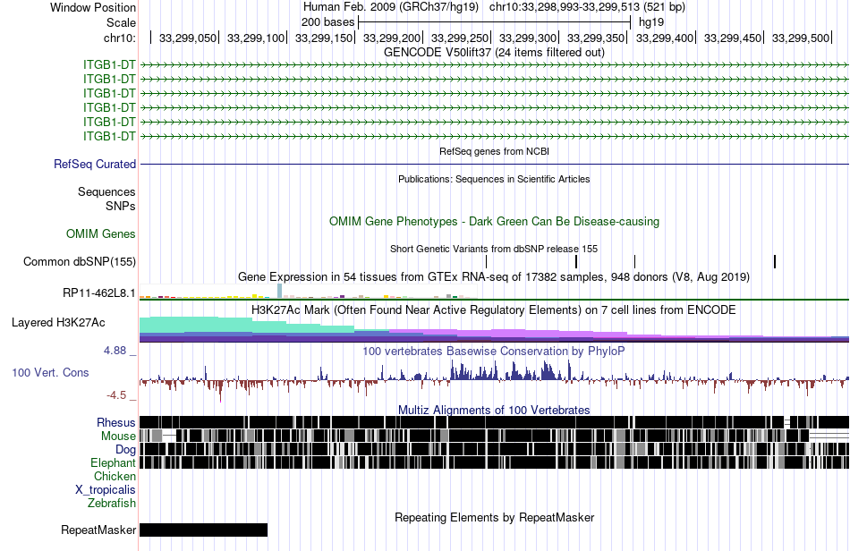
Task: Click the SNPs track label
Action: (x=121, y=207)
